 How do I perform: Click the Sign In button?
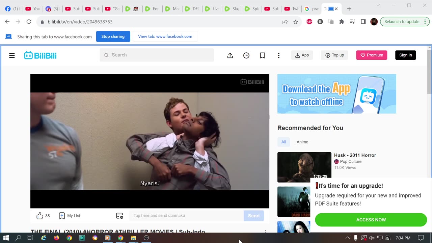coord(405,55)
